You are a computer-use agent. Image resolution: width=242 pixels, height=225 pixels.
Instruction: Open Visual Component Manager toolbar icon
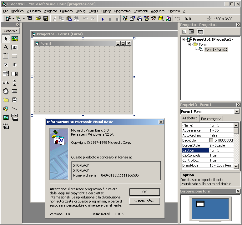(168, 19)
